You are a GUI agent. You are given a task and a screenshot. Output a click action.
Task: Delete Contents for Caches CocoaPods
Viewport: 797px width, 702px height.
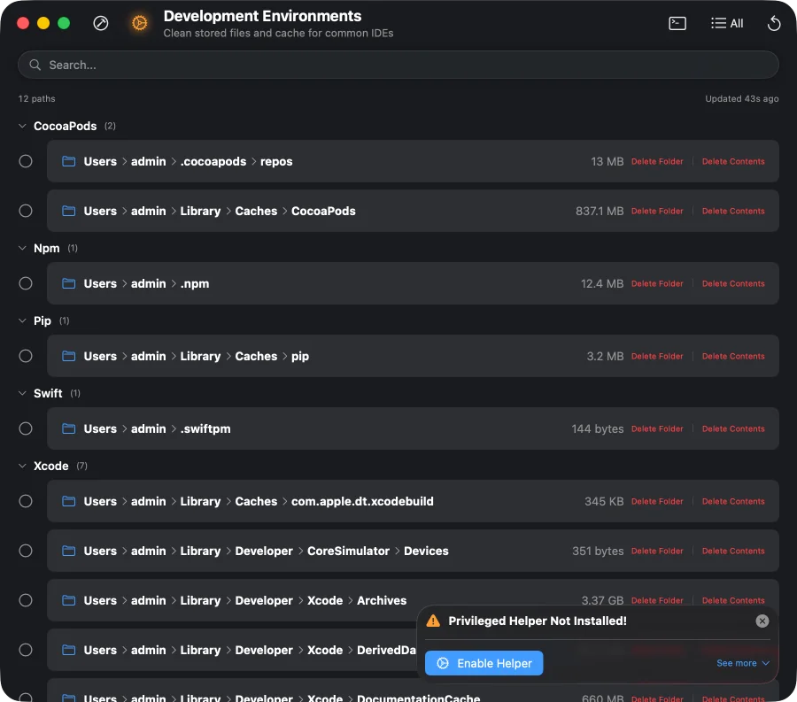pos(733,211)
